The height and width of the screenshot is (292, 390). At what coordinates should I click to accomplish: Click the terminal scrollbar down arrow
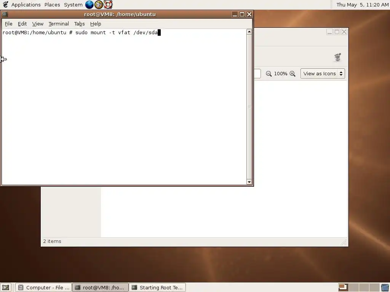pyautogui.click(x=249, y=182)
